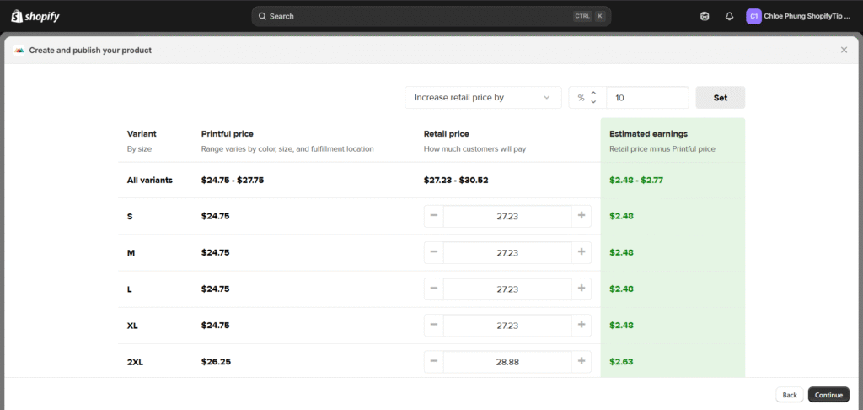Click minus button for size M price
This screenshot has height=410, width=863.
click(434, 252)
